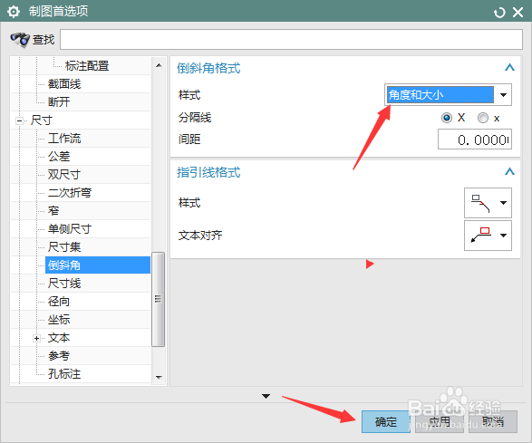532x443 pixels.
Task: Select the 标注配置 tree item
Action: point(87,66)
